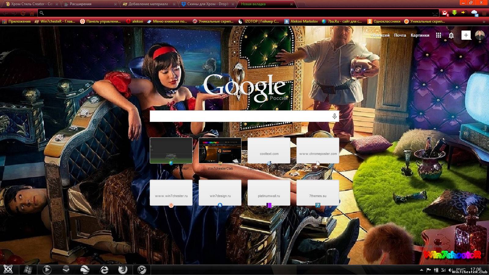The image size is (489, 275).
Task: Launch Internet Explorer from taskbar
Action: click(104, 269)
